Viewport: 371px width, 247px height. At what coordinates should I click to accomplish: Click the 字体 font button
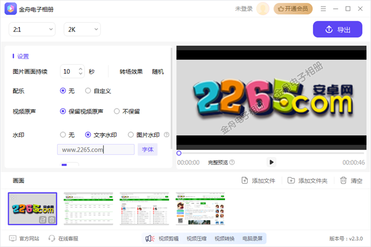click(147, 150)
